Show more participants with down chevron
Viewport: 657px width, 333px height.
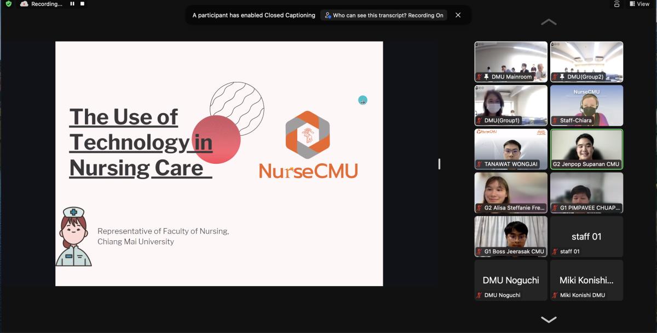click(549, 319)
